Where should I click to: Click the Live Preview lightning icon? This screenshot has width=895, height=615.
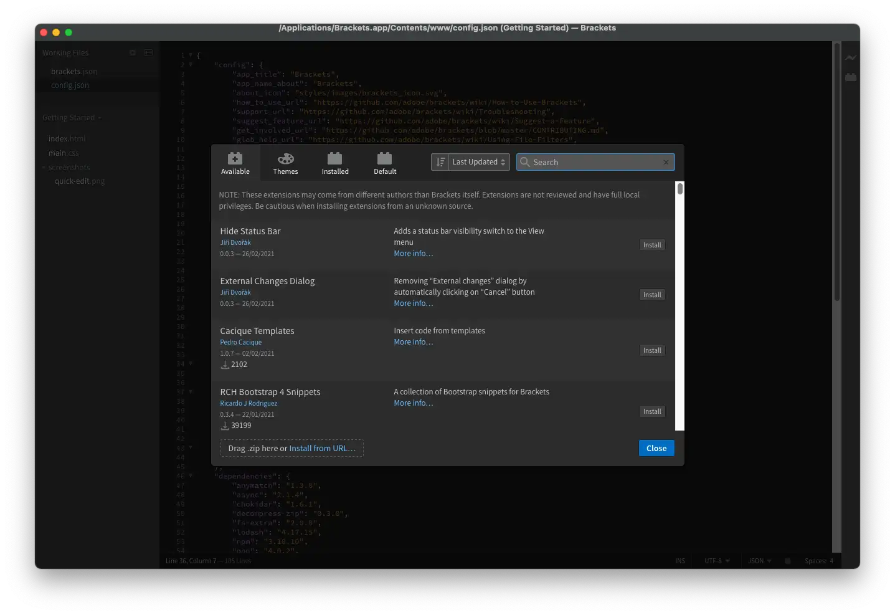click(x=851, y=57)
